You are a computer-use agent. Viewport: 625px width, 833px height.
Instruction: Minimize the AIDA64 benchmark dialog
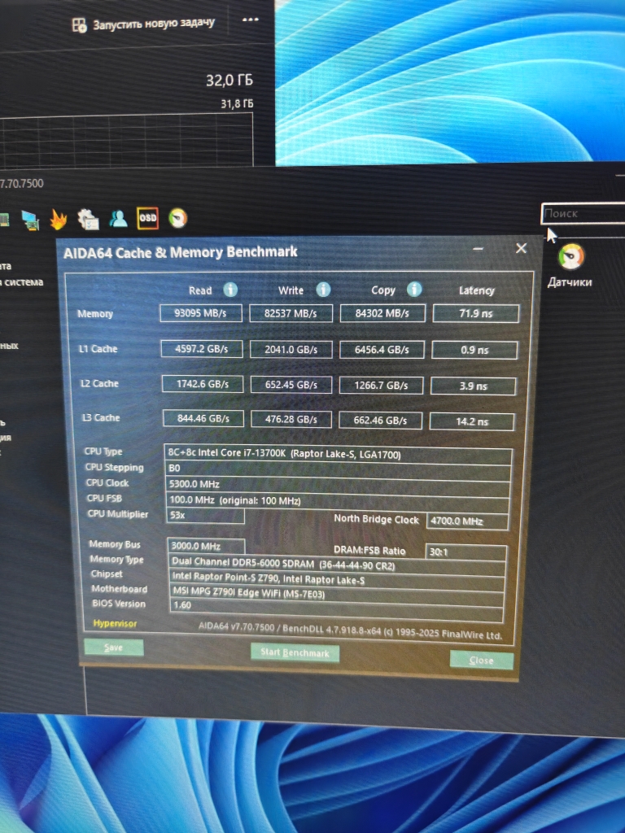pos(479,249)
